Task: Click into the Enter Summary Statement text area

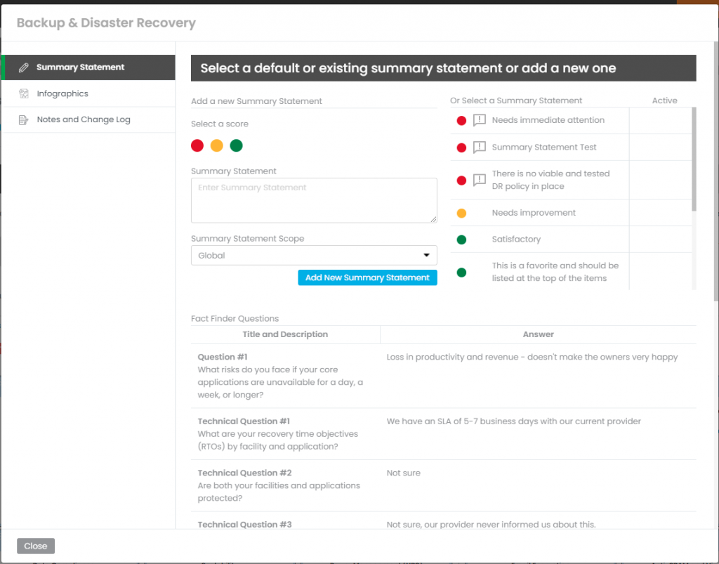Action: (314, 200)
